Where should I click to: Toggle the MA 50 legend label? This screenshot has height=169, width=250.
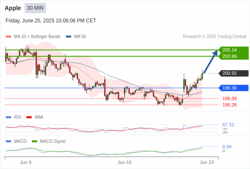80,37
